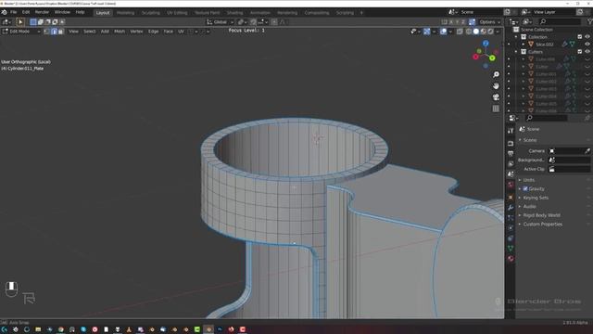
Task: Open the Particles properties tab icon
Action: [511, 218]
